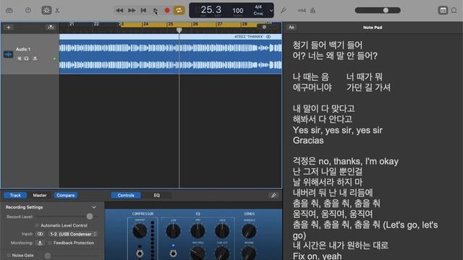This screenshot has width=463, height=260.
Task: Open the Amp Designer tuning fork button
Action: 273,195
